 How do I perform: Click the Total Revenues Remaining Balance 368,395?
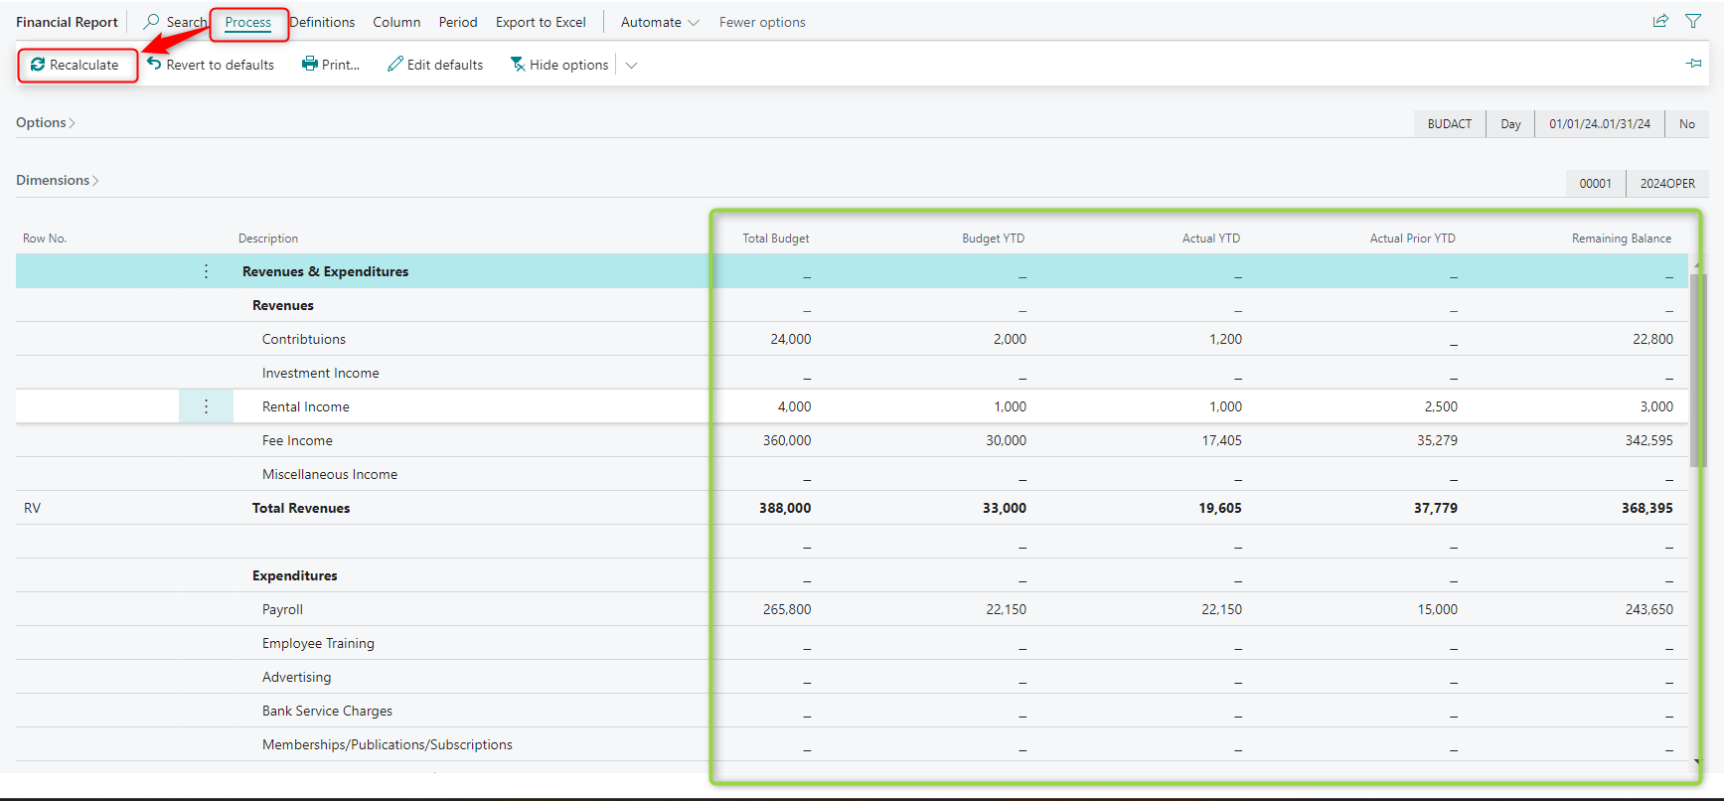[1647, 508]
